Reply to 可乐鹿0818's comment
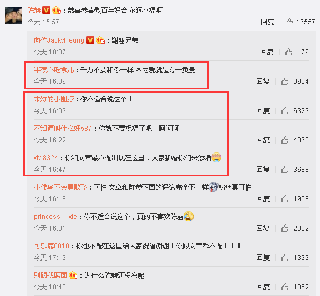Screen dimensions: 320x296 pos(263,257)
